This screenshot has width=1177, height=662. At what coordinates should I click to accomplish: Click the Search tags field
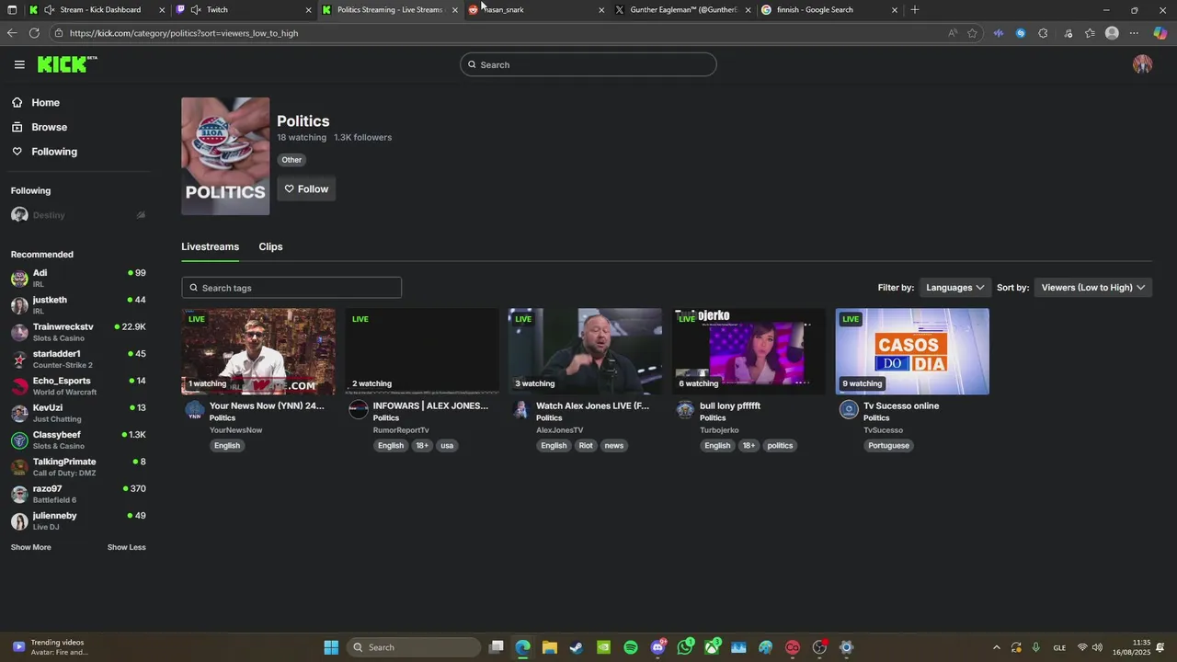pos(291,288)
